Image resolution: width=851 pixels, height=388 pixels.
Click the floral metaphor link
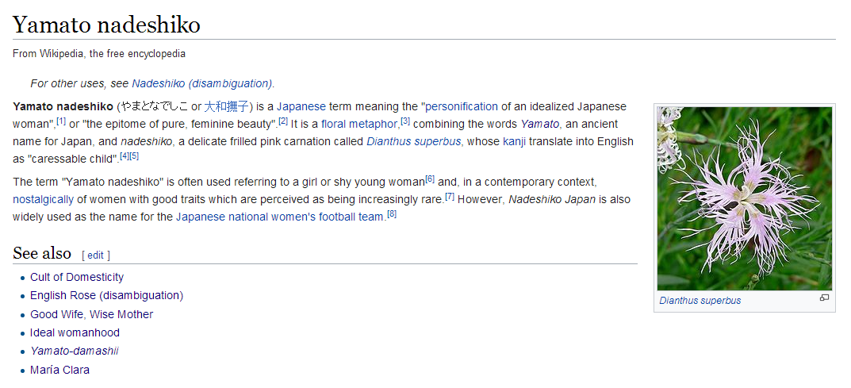pyautogui.click(x=359, y=124)
